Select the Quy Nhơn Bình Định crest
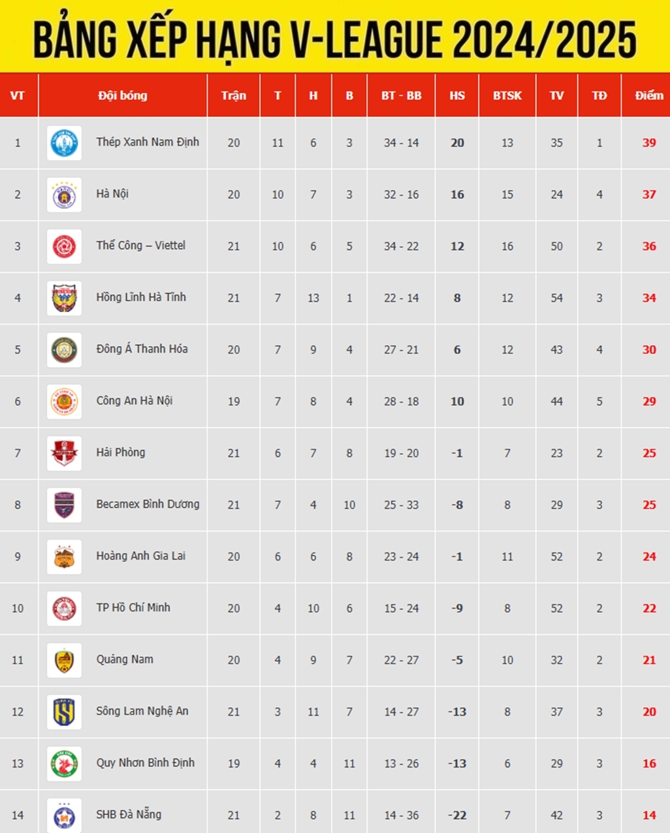The height and width of the screenshot is (833, 670). (x=64, y=763)
